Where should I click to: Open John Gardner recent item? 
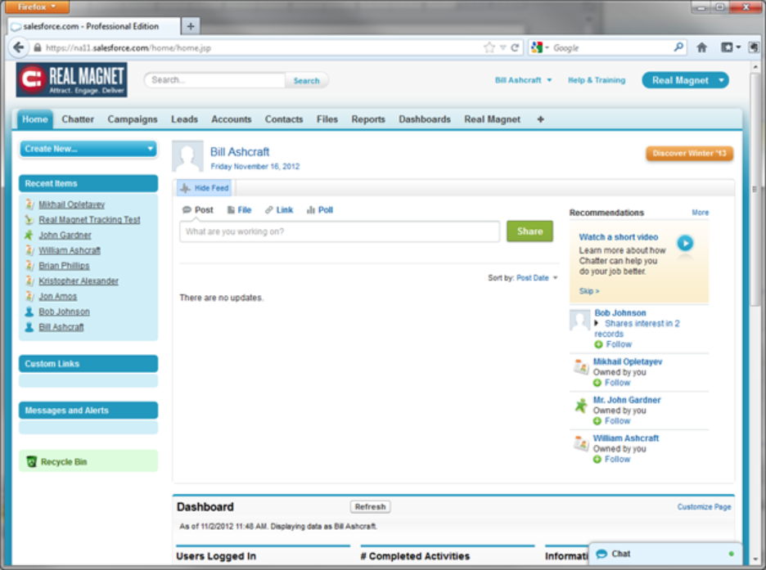coord(65,235)
